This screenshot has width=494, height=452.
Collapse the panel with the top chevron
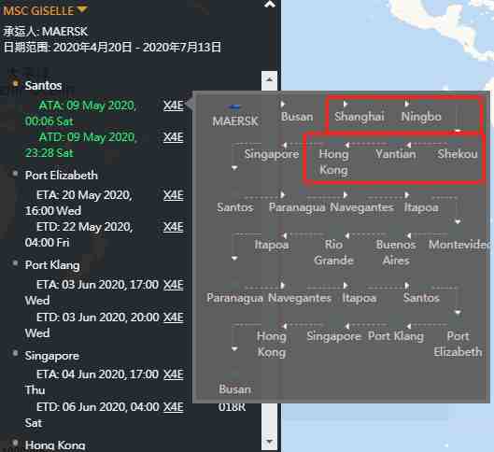point(270,4)
